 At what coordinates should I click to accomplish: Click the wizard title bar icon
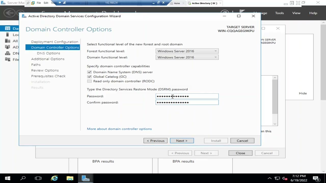[x=24, y=16]
